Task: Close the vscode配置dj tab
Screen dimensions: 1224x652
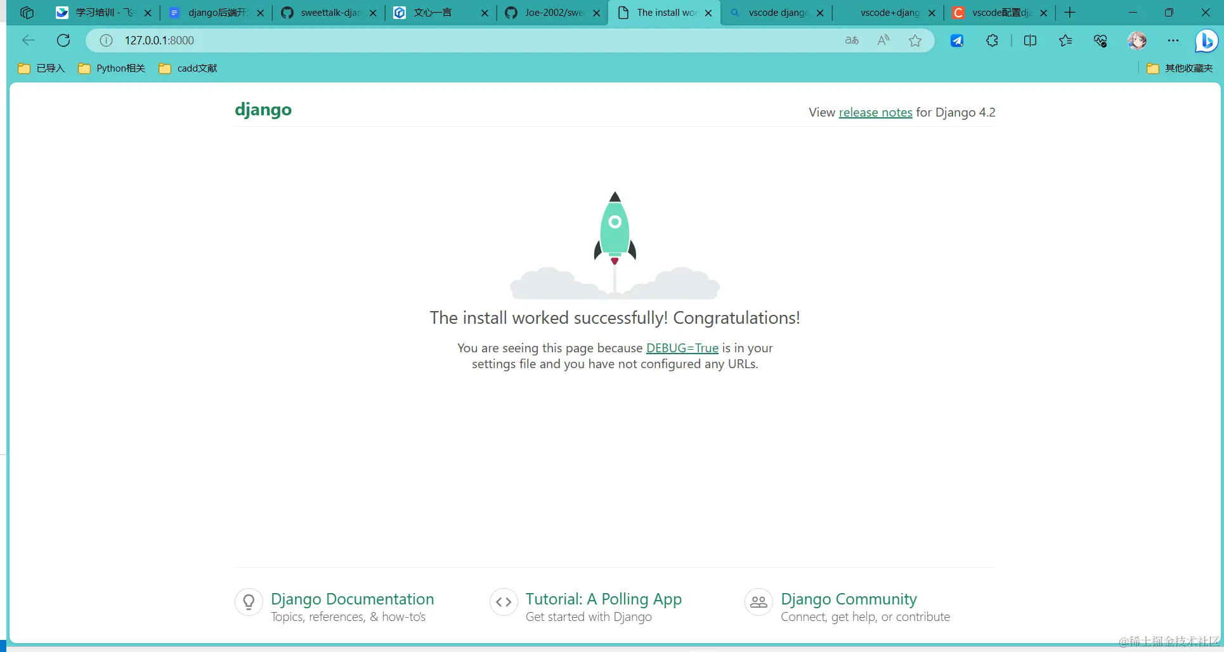Action: pos(1043,13)
